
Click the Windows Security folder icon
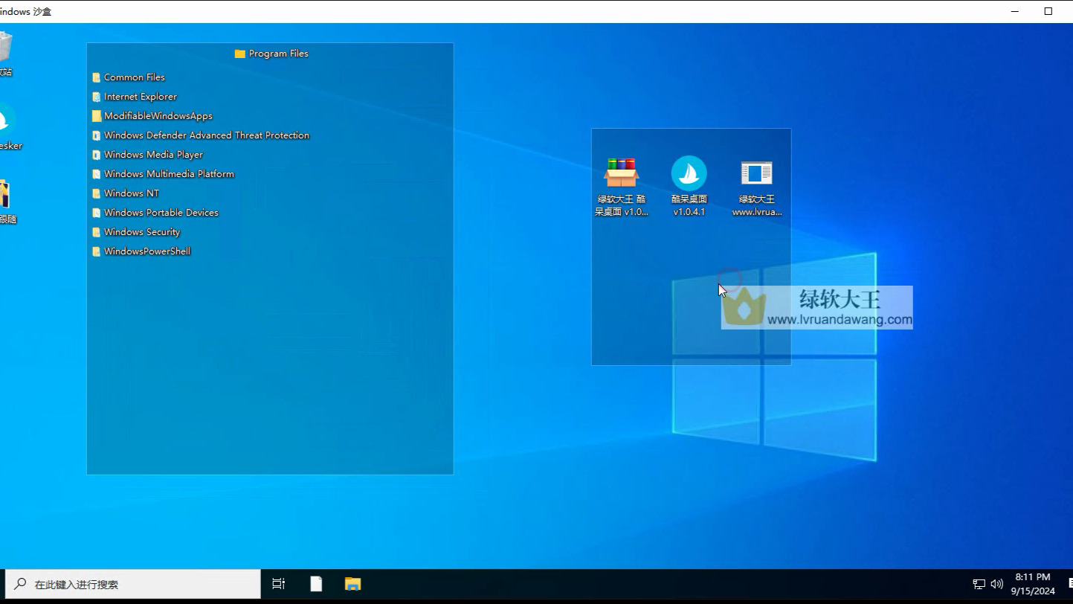pyautogui.click(x=97, y=232)
